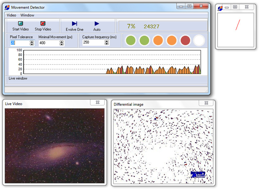Viewport: 259px width, 189px height.
Task: Click the first orange indicator circle
Action: pos(158,40)
